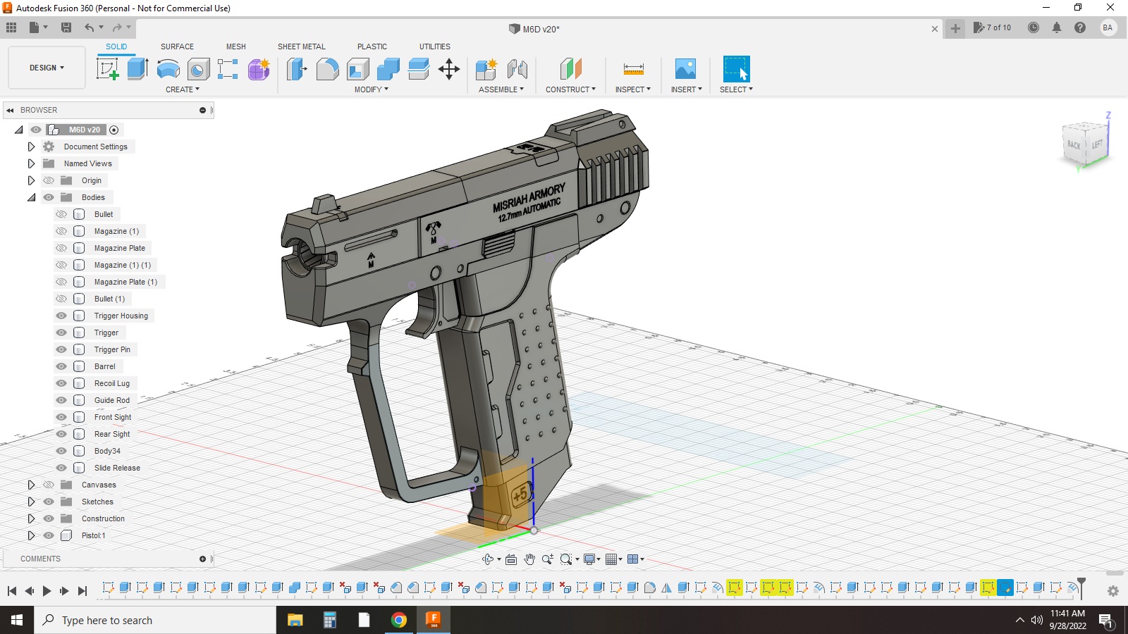Expand the Canvases folder
Viewport: 1128px width, 634px height.
tap(31, 485)
